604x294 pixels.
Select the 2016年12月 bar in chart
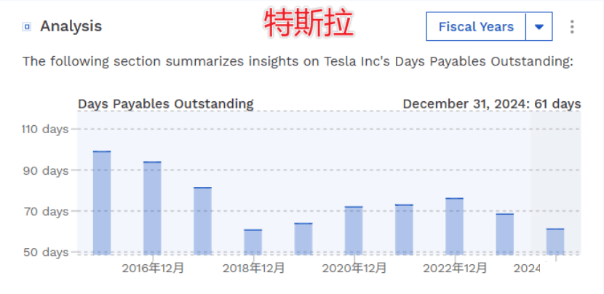point(153,208)
